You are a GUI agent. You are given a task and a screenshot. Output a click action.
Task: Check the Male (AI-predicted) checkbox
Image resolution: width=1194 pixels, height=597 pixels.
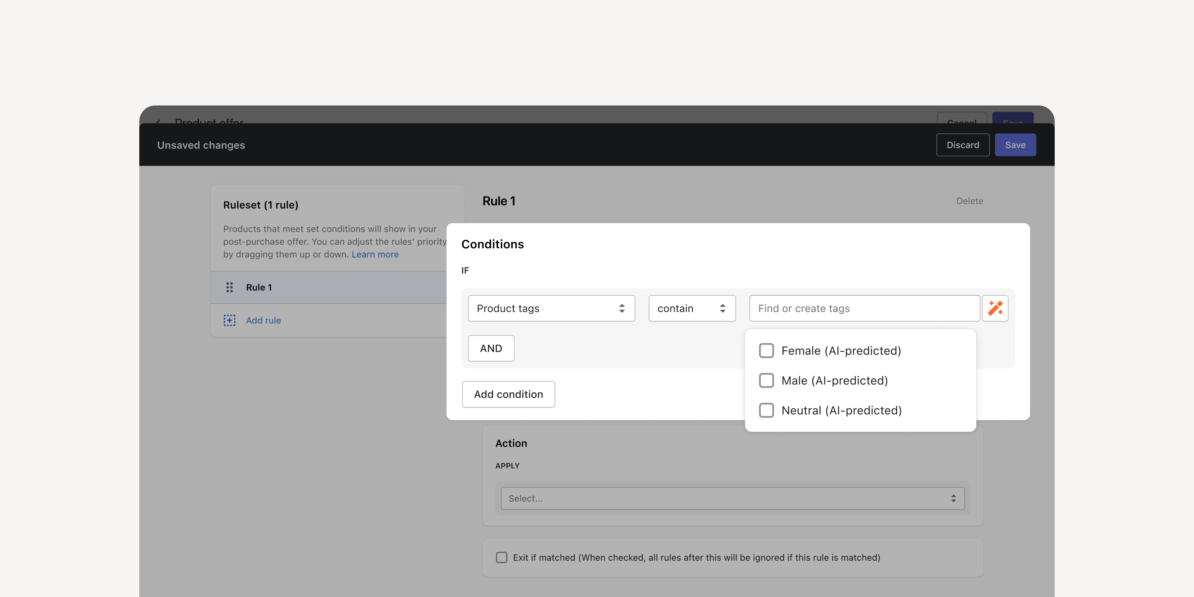pyautogui.click(x=766, y=380)
